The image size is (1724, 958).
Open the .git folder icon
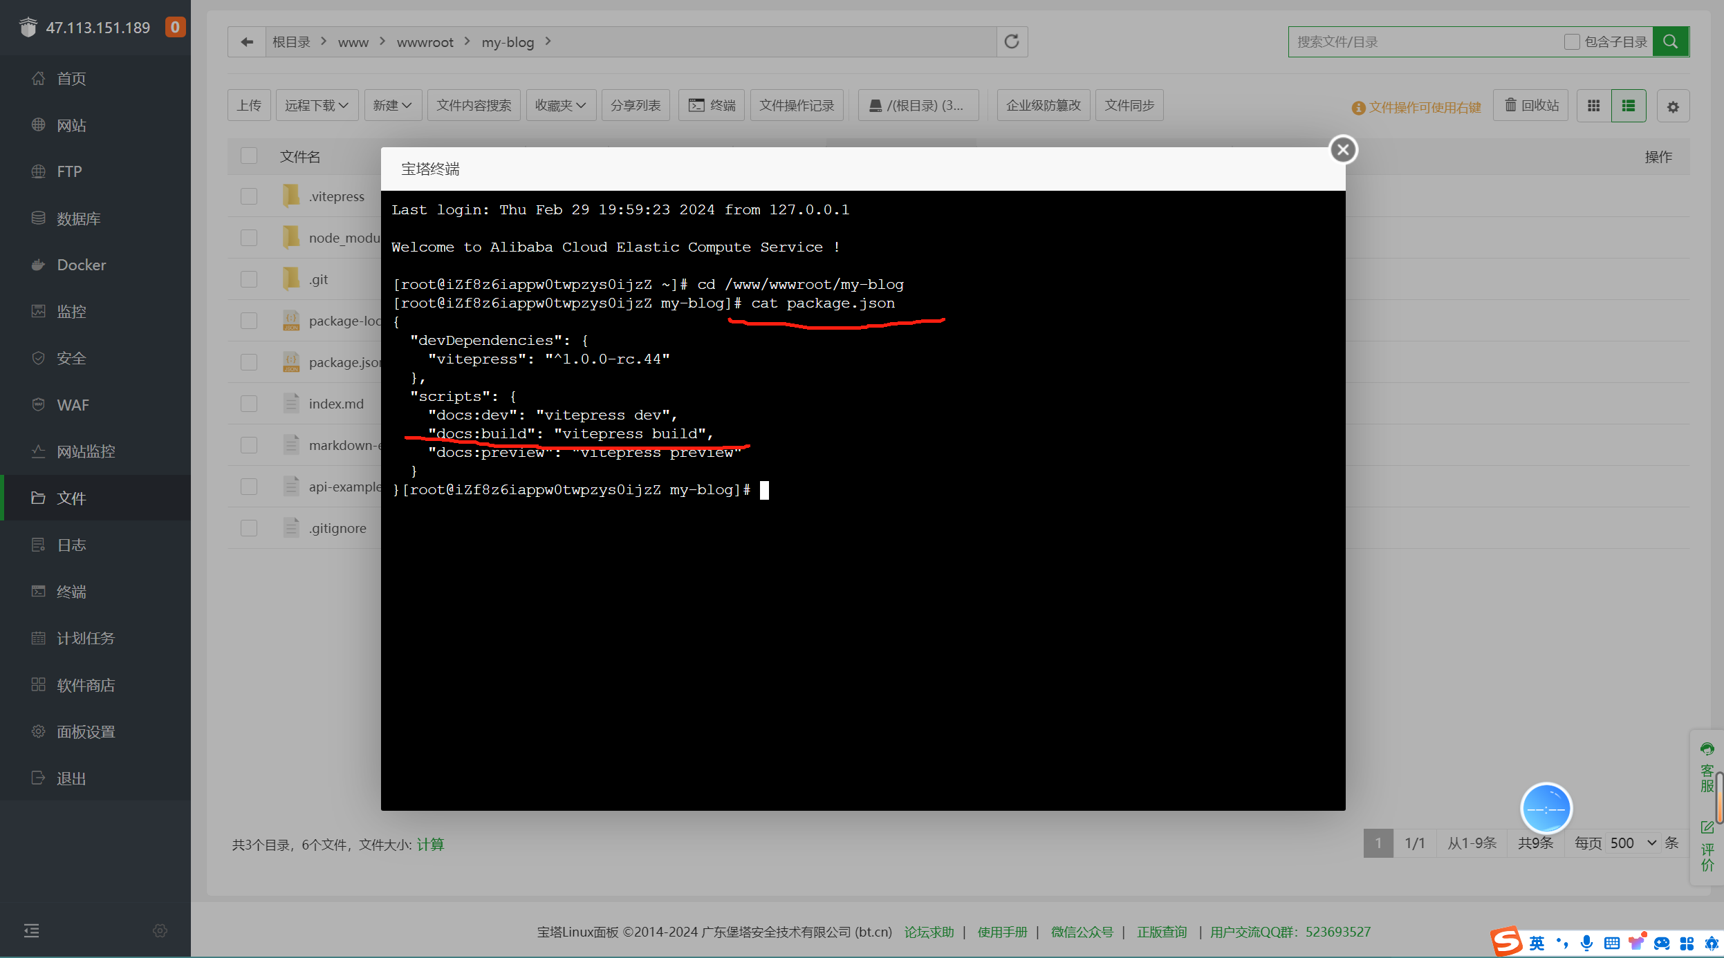click(x=291, y=279)
